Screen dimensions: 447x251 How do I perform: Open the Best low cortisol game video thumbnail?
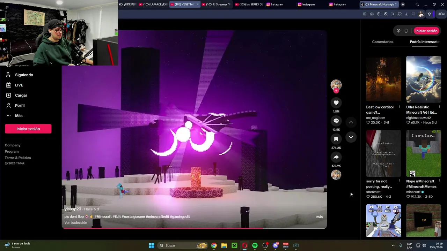[x=383, y=79]
